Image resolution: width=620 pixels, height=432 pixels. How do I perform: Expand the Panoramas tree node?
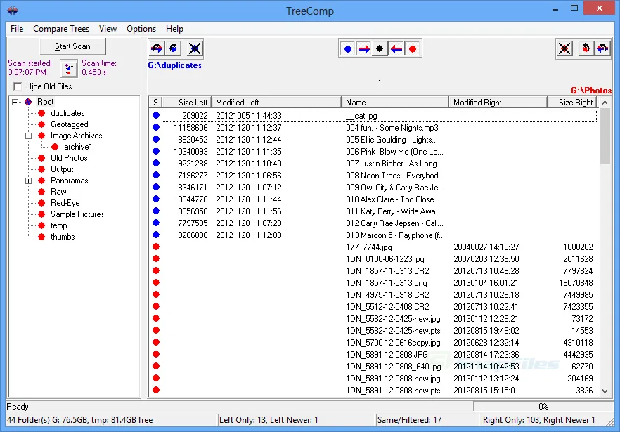tap(28, 181)
